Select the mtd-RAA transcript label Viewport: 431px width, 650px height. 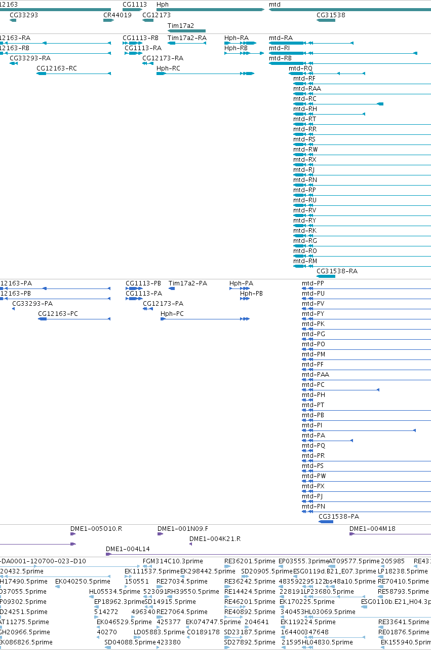click(x=307, y=89)
